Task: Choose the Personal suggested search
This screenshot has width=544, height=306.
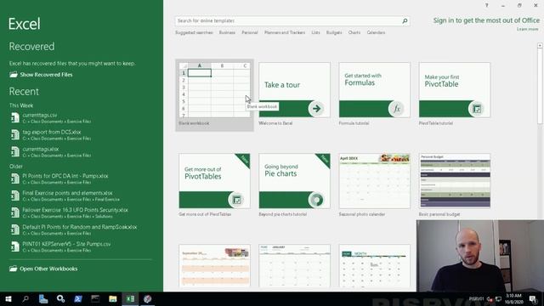Action: click(250, 32)
